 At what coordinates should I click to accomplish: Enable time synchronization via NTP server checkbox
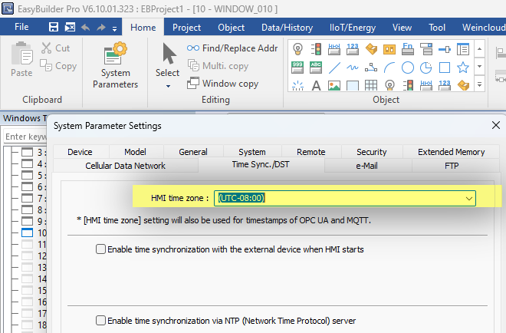pos(100,321)
